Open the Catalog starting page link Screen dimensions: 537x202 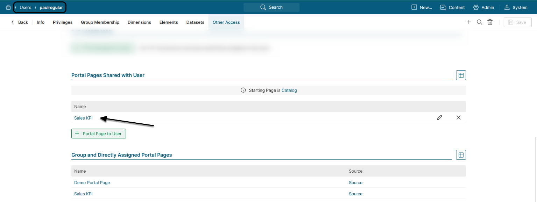289,90
